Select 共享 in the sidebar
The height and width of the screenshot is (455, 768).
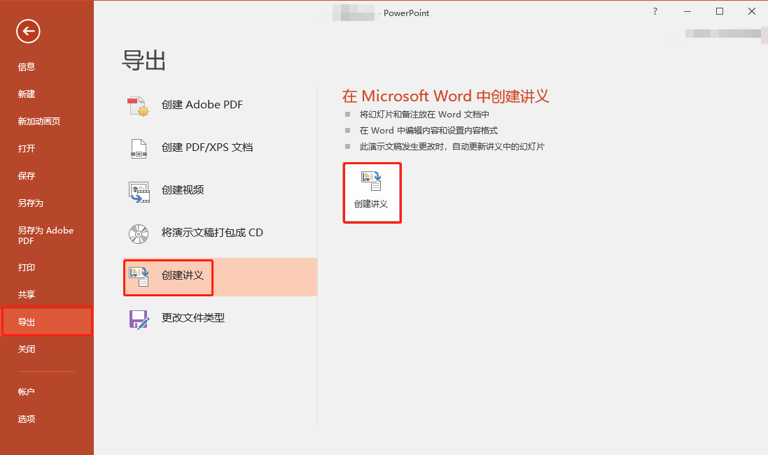27,295
